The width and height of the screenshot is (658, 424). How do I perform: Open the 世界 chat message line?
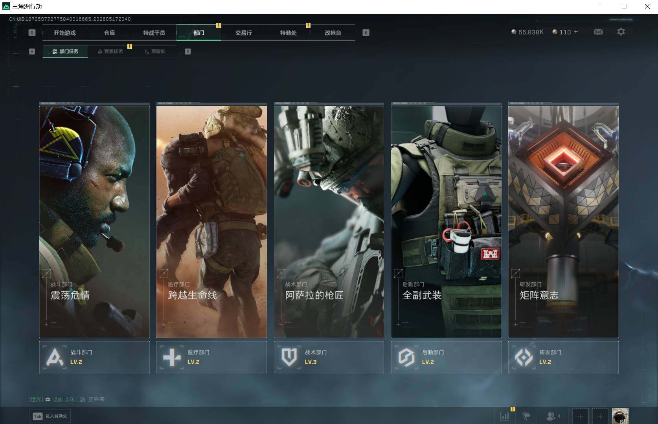coord(67,399)
